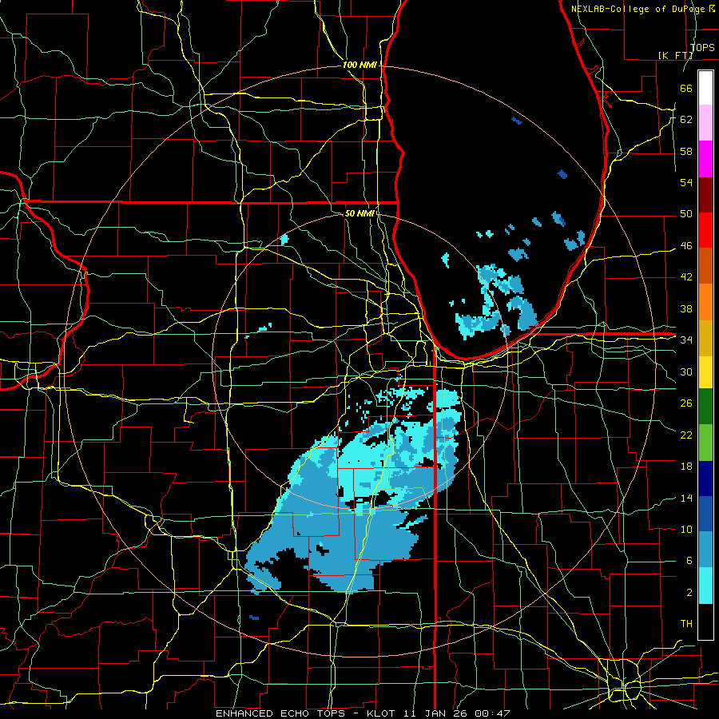This screenshot has height=719, width=719.
Task: Click the "11 JAN 26" date in the caption
Action: 438,713
